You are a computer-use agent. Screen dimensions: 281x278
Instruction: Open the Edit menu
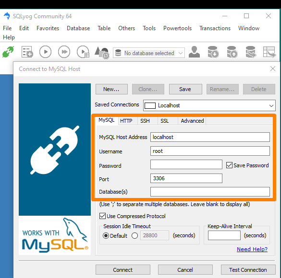click(24, 28)
